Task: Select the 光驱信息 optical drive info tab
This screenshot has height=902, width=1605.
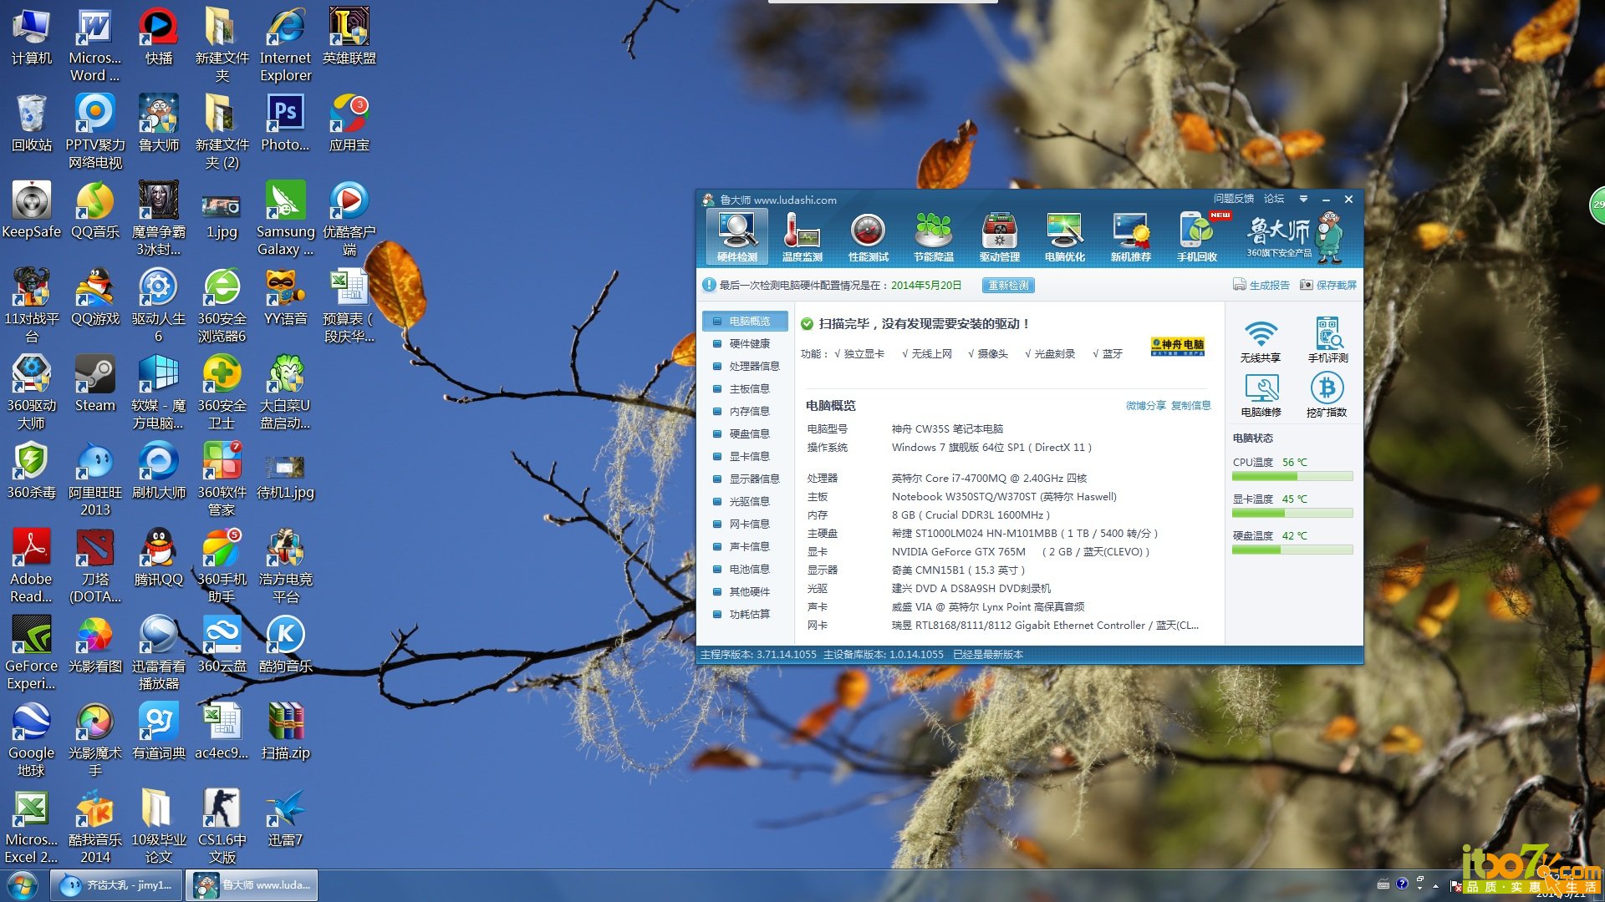Action: (746, 502)
